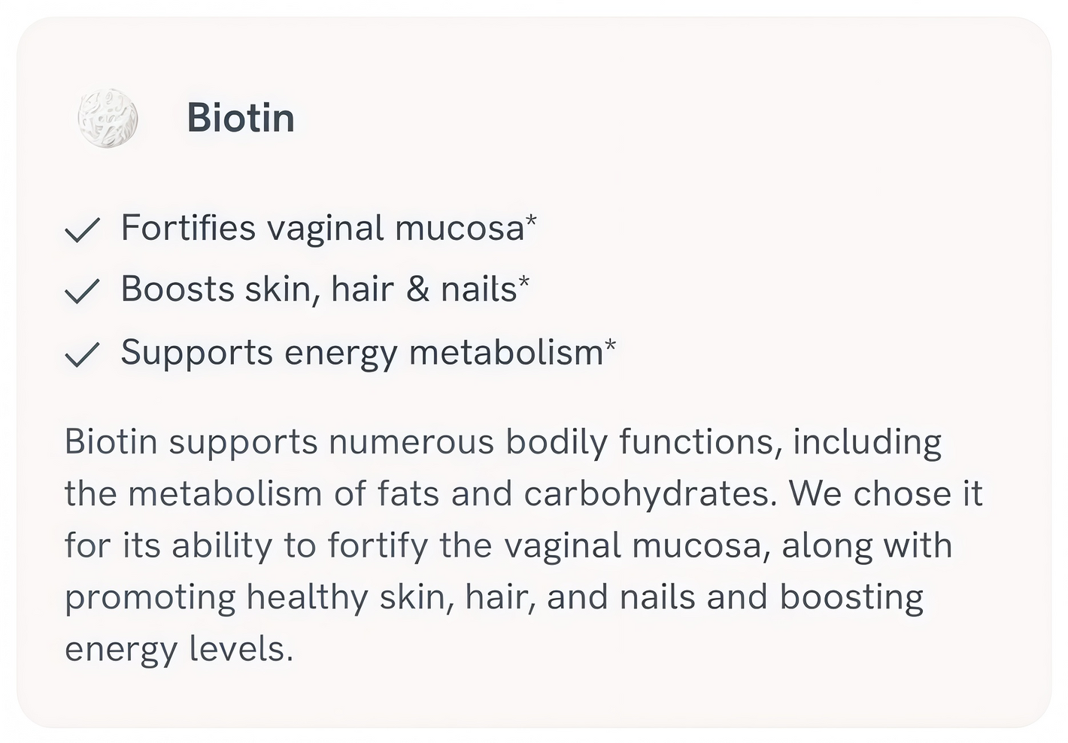The image size is (1068, 743).
Task: Click the word 'including' in description
Action: point(867,442)
